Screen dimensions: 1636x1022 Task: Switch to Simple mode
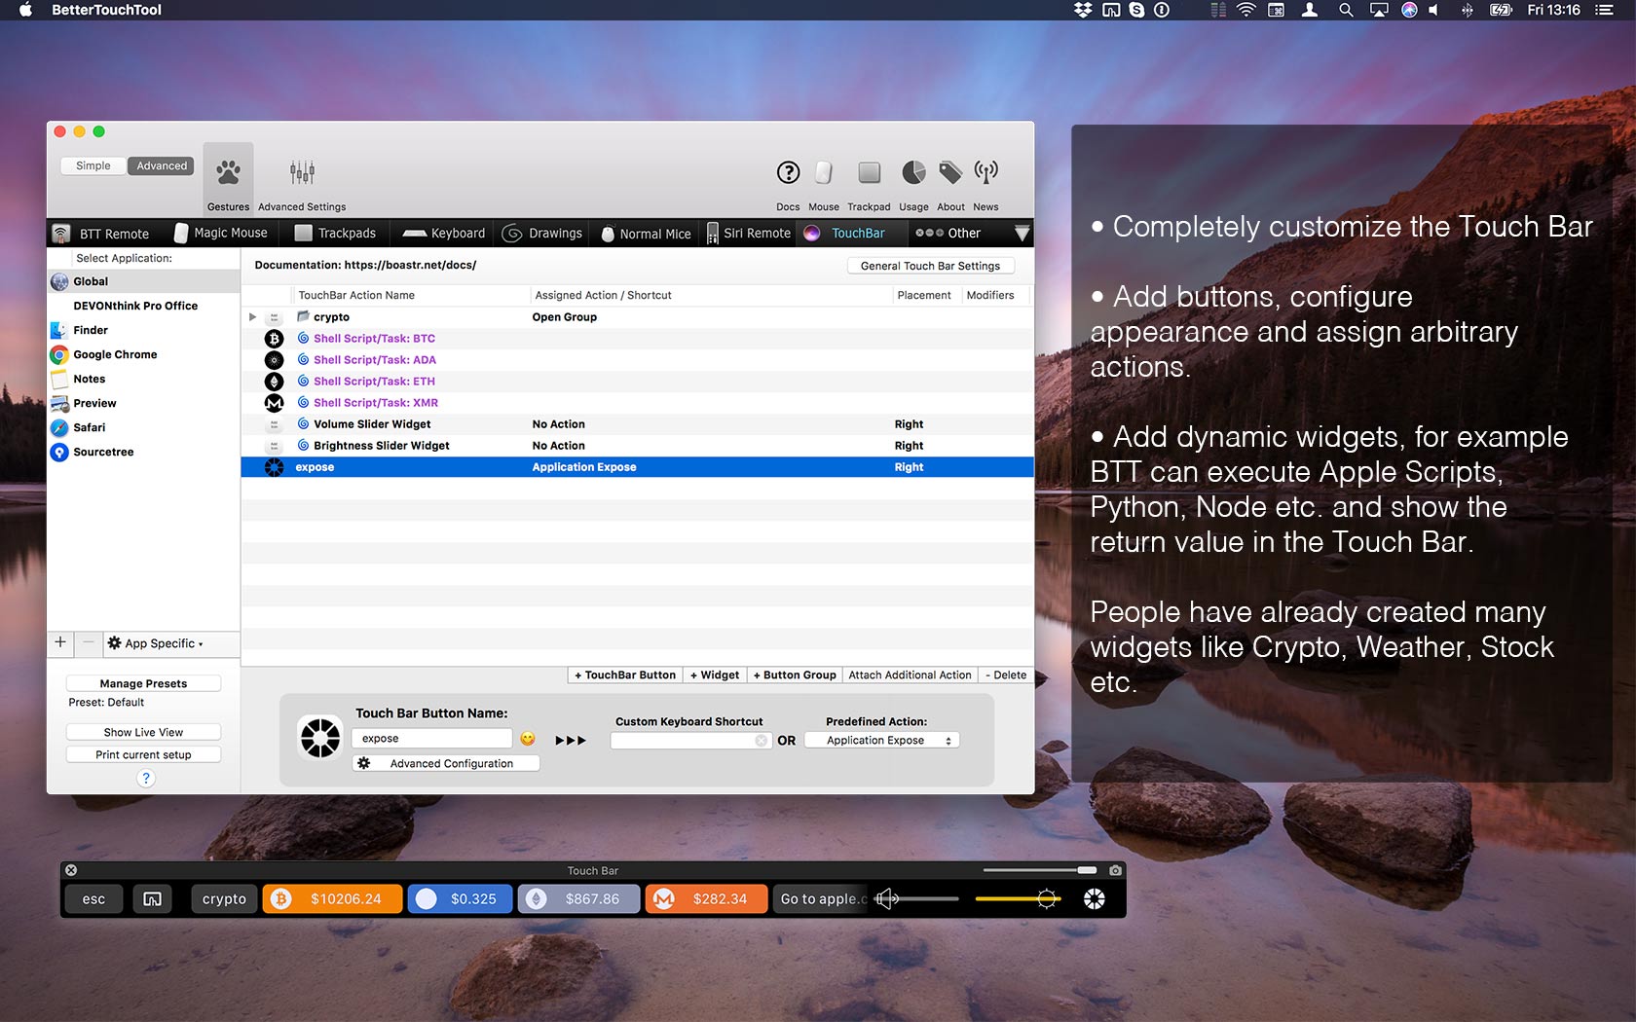coord(93,165)
